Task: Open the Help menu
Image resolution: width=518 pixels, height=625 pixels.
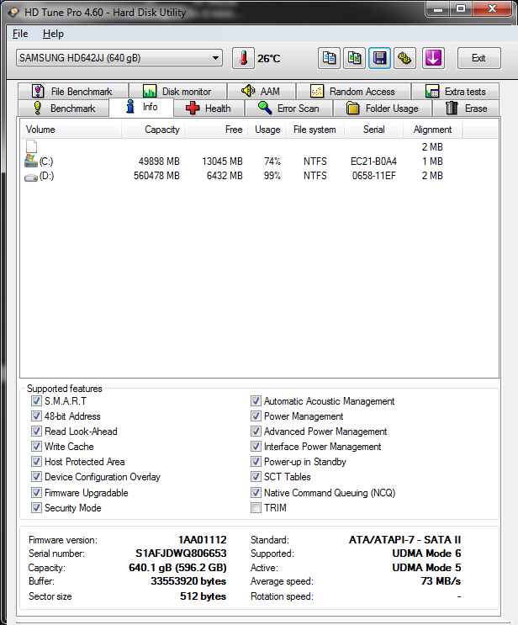Action: 53,34
